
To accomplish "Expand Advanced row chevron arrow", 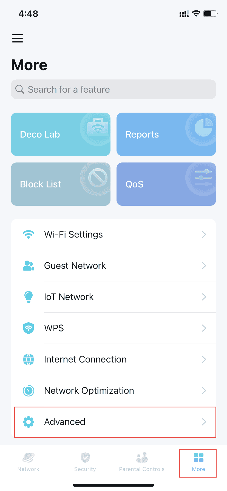I will click(204, 422).
